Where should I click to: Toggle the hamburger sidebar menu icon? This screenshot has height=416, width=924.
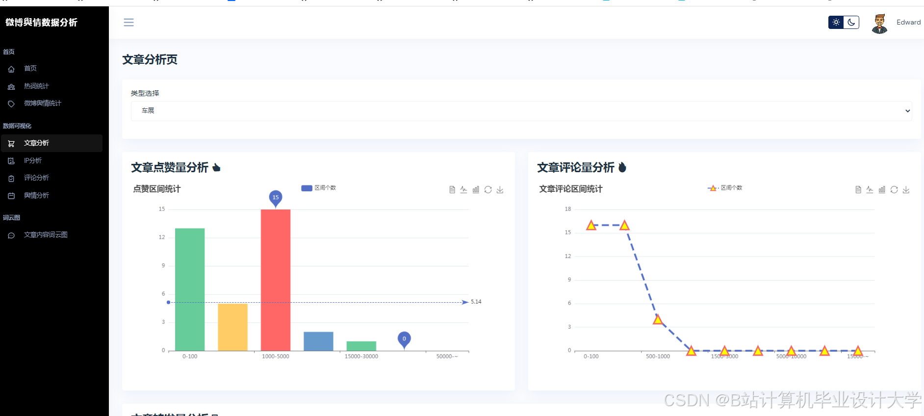pyautogui.click(x=128, y=23)
